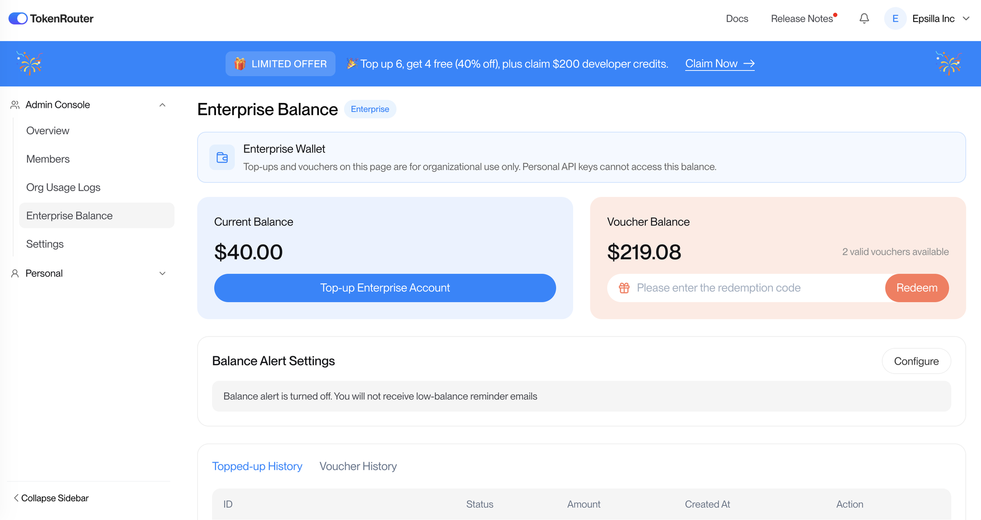Viewport: 981px width, 520px height.
Task: Click the balance alert turned off message
Action: (380, 396)
